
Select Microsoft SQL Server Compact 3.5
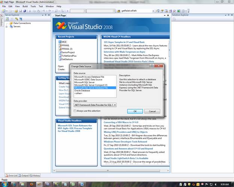91,85
